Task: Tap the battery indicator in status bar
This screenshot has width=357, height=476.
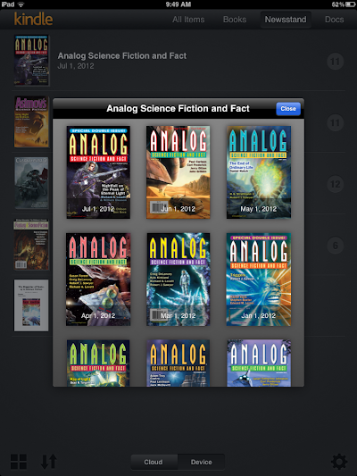Action: click(x=350, y=4)
